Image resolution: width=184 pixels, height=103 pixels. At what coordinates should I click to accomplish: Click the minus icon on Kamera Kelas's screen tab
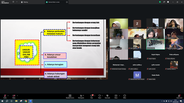point(67,2)
